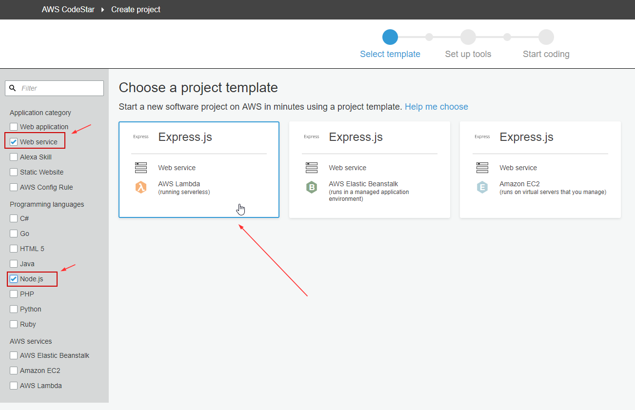
Task: Check the AWS Elastic Beanstalk service checkbox
Action: [x=14, y=355]
